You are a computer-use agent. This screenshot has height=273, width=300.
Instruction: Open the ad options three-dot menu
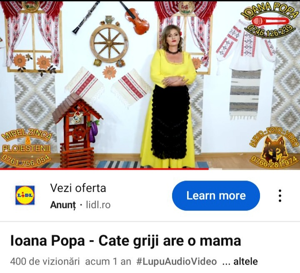coord(280,196)
